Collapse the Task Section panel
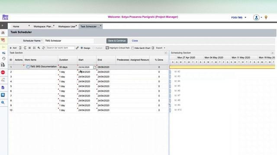This screenshot has width=277, height=155. click(x=165, y=53)
